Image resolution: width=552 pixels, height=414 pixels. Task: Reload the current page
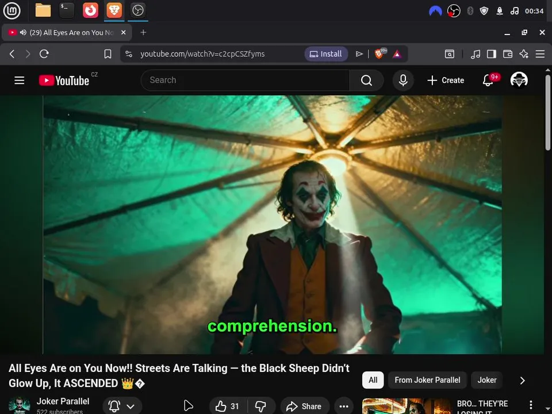(x=44, y=54)
